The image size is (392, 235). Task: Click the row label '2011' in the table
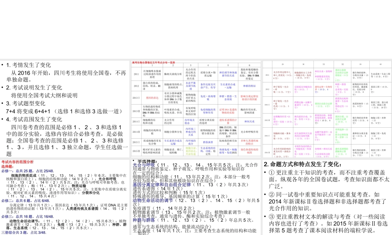coord(136,74)
